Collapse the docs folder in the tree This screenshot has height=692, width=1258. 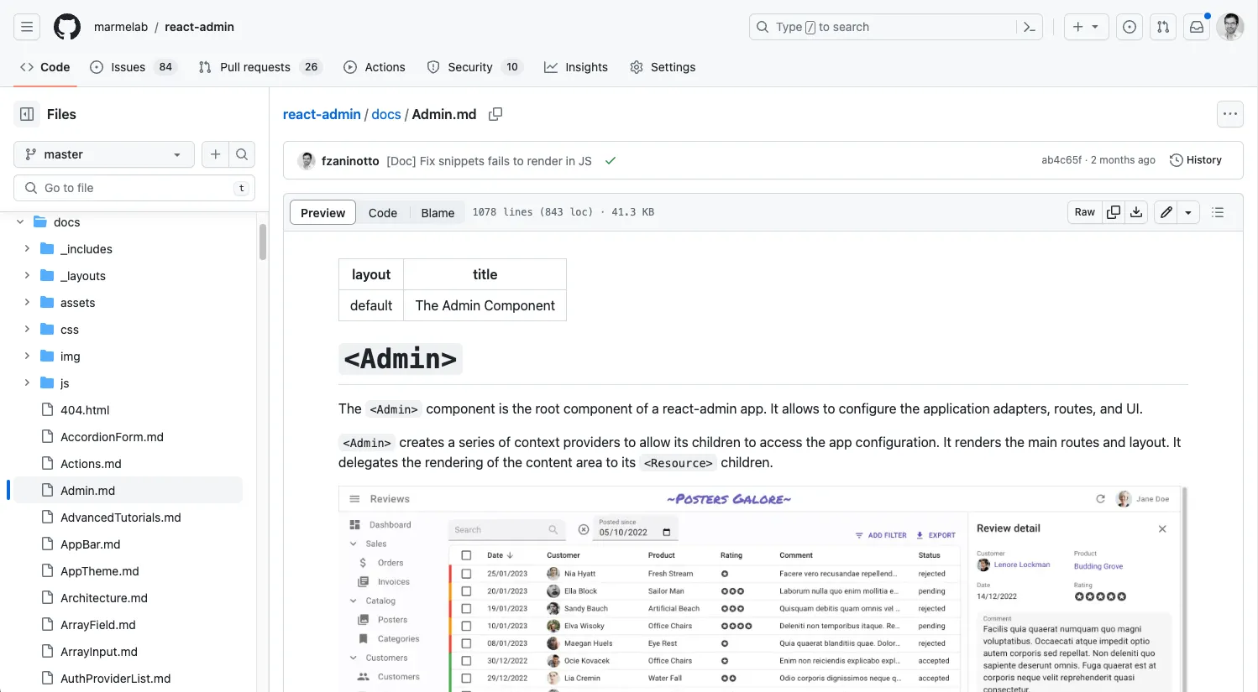[20, 221]
